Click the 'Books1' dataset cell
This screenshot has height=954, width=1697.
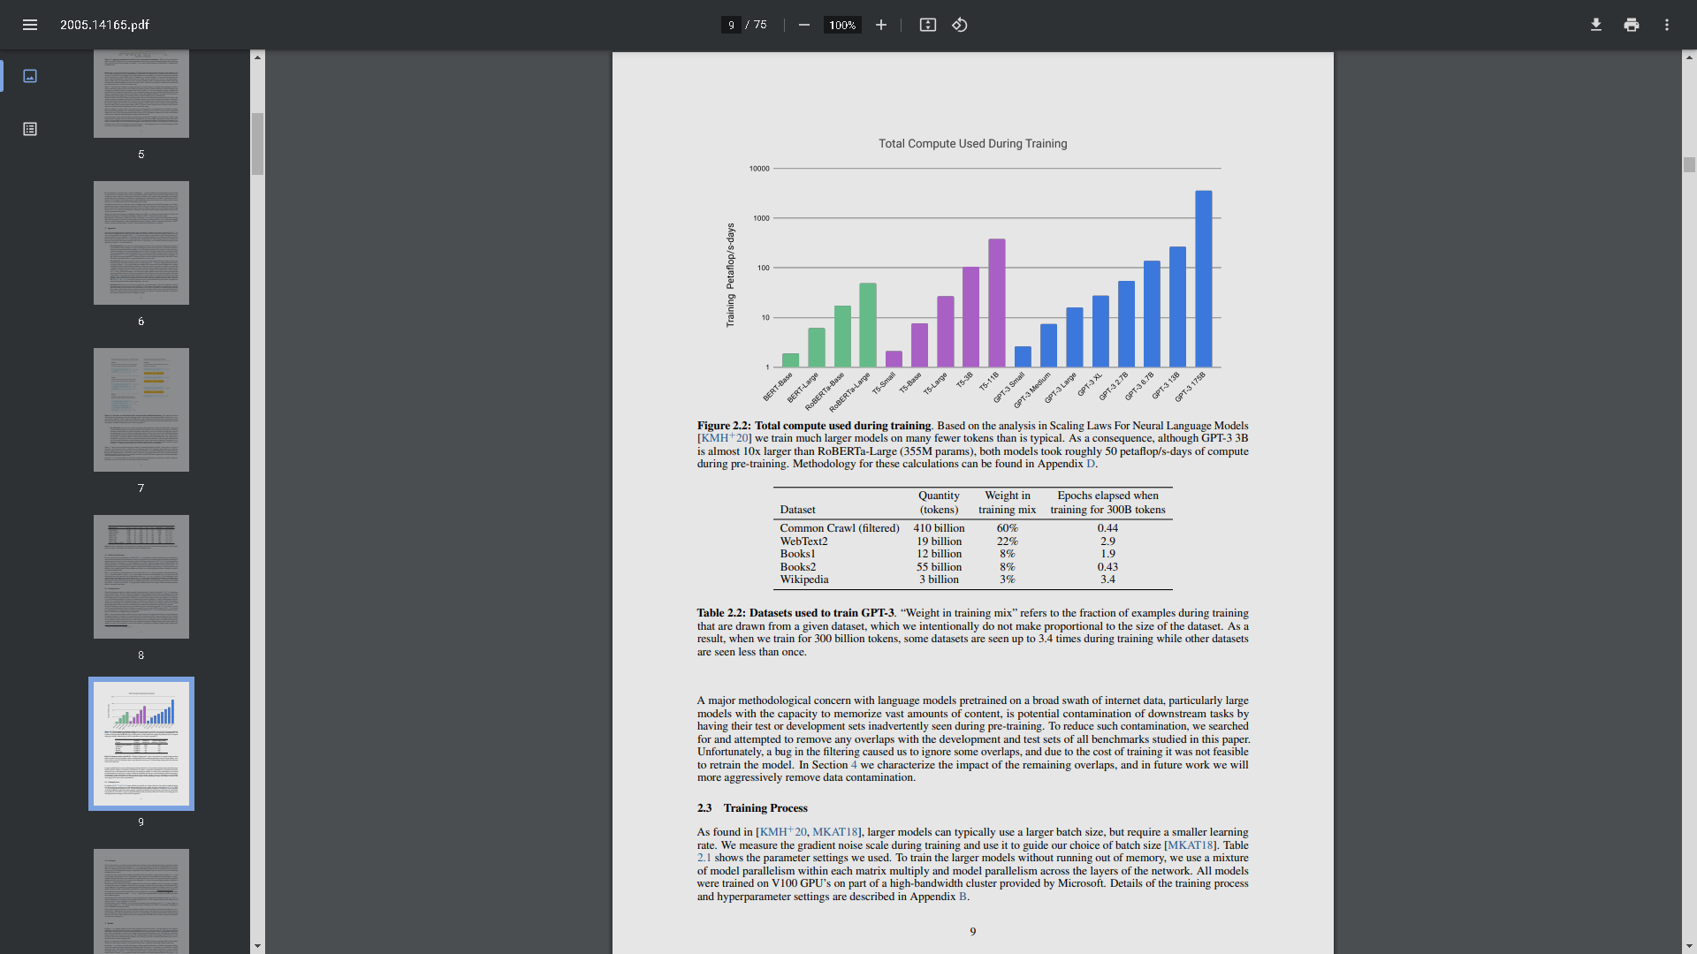tap(798, 554)
